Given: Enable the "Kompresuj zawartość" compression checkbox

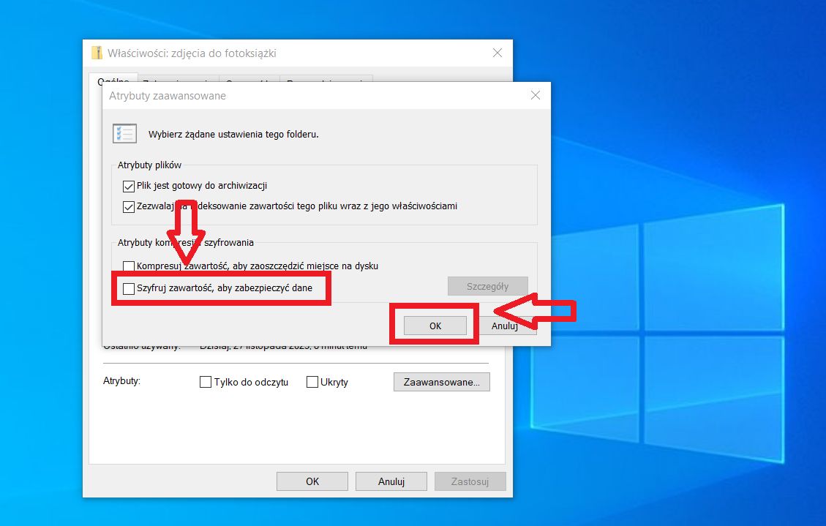Looking at the screenshot, I should tap(129, 266).
